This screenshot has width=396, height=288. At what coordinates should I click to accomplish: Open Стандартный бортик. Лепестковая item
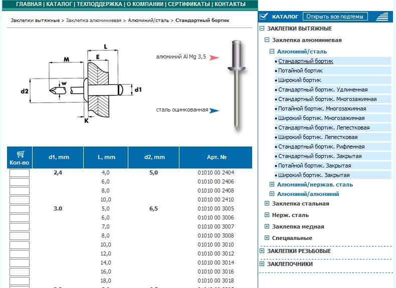click(324, 127)
